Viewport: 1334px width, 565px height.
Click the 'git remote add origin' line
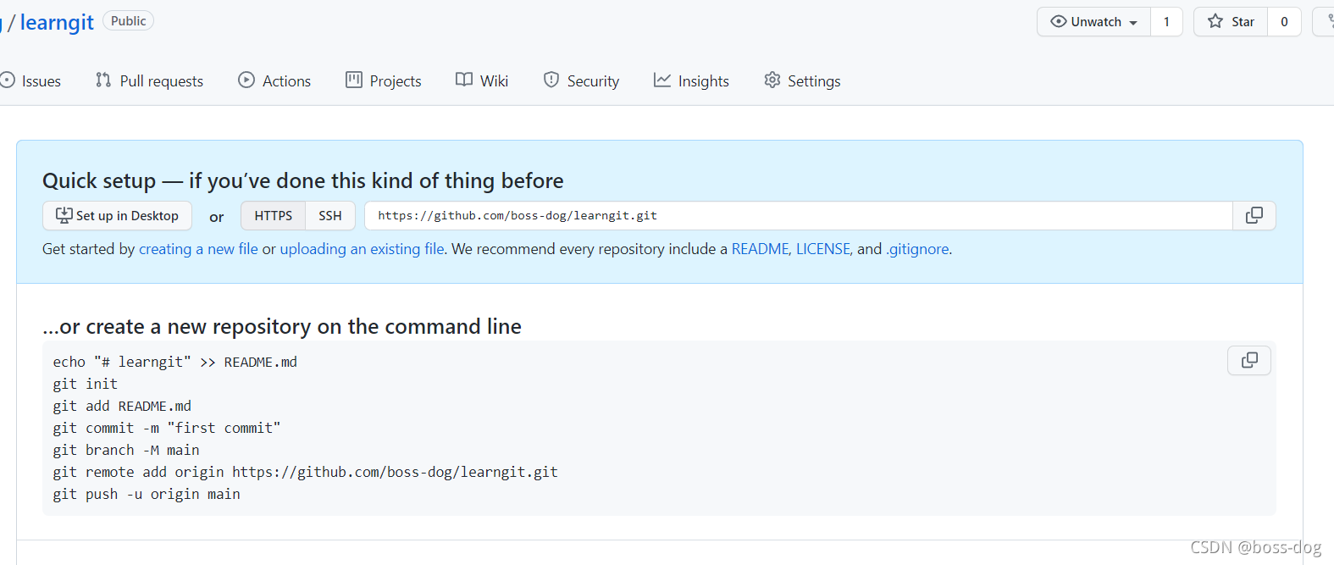306,472
